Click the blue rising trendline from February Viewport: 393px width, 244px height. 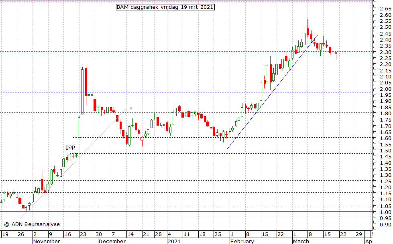tap(272, 93)
